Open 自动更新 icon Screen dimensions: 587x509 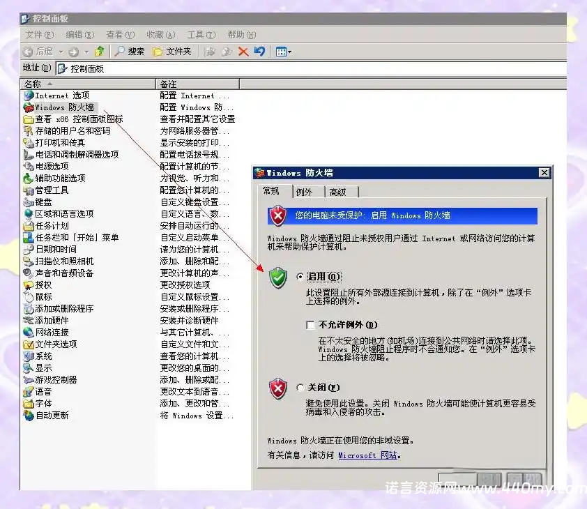coord(29,416)
